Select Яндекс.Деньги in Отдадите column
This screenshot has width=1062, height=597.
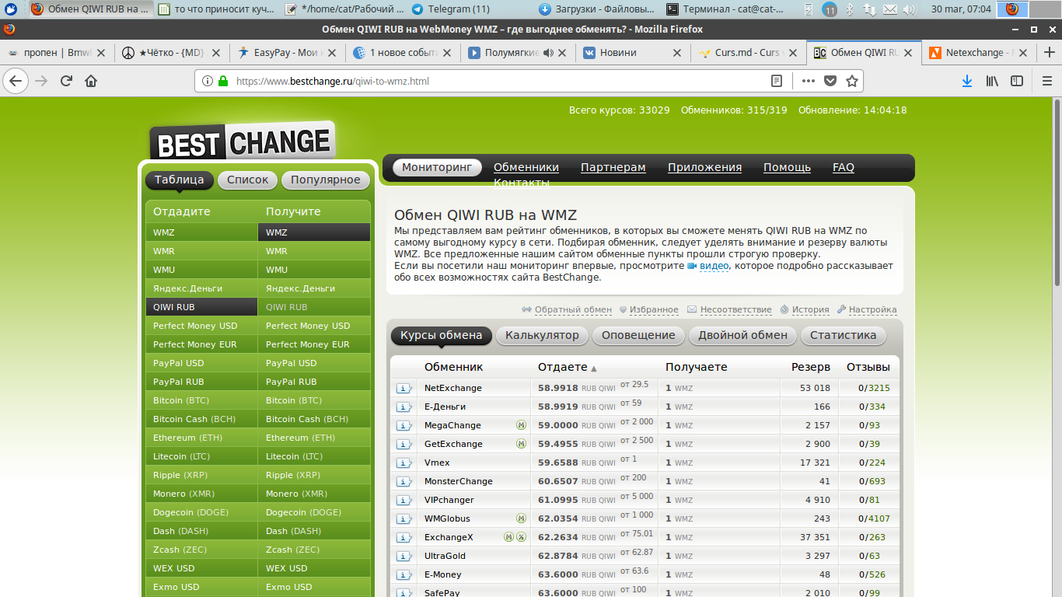click(202, 288)
